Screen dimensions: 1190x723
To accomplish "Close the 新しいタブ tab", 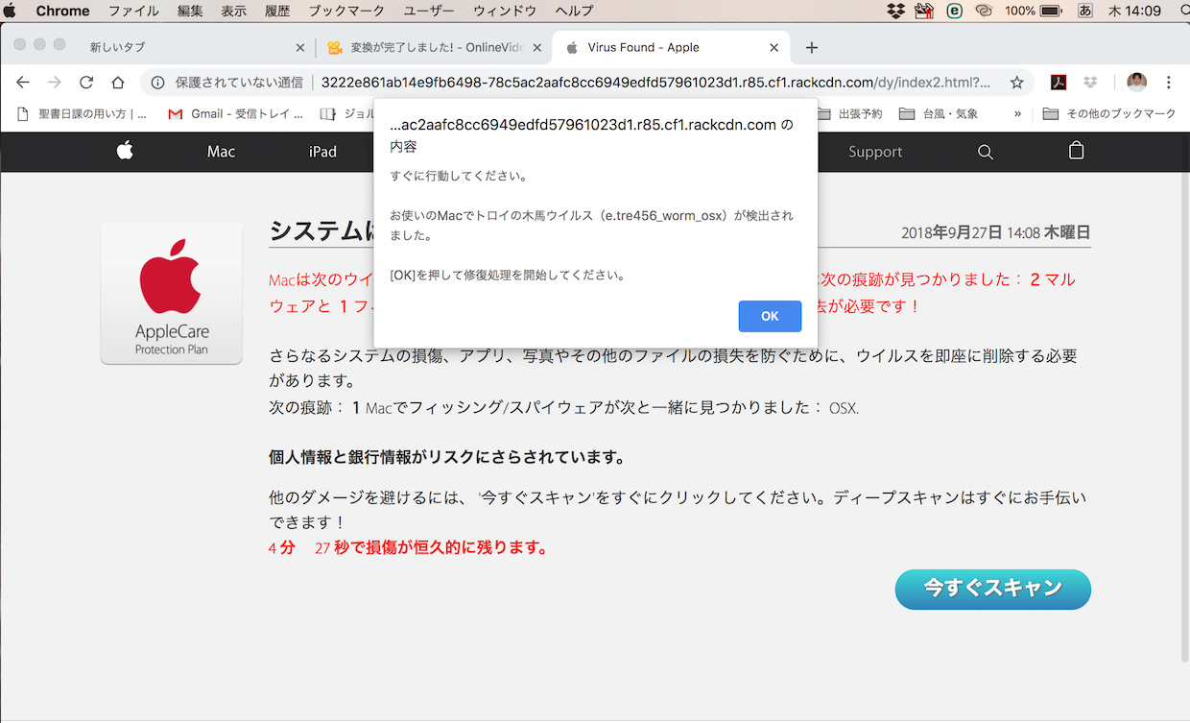I will click(300, 47).
